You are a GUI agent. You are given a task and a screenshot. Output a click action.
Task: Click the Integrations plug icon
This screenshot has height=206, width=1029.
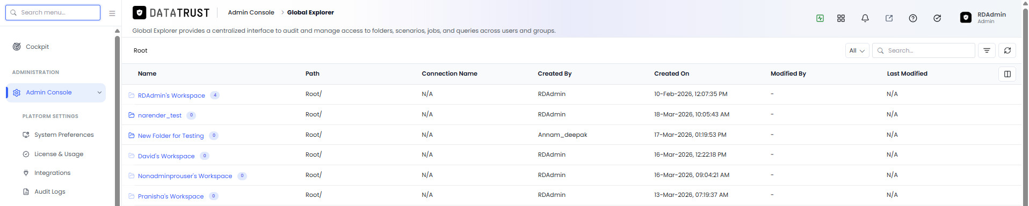point(26,173)
